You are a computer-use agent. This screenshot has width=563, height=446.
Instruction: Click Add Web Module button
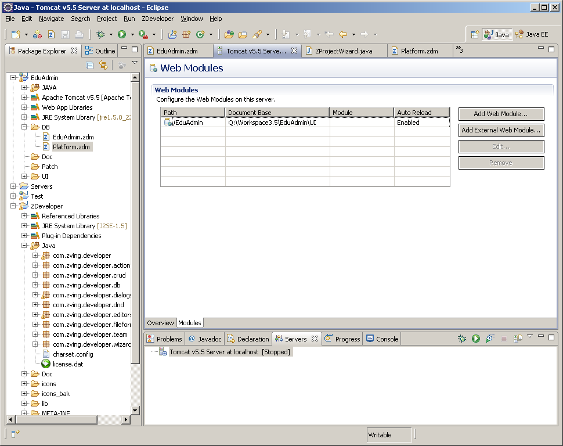[501, 114]
